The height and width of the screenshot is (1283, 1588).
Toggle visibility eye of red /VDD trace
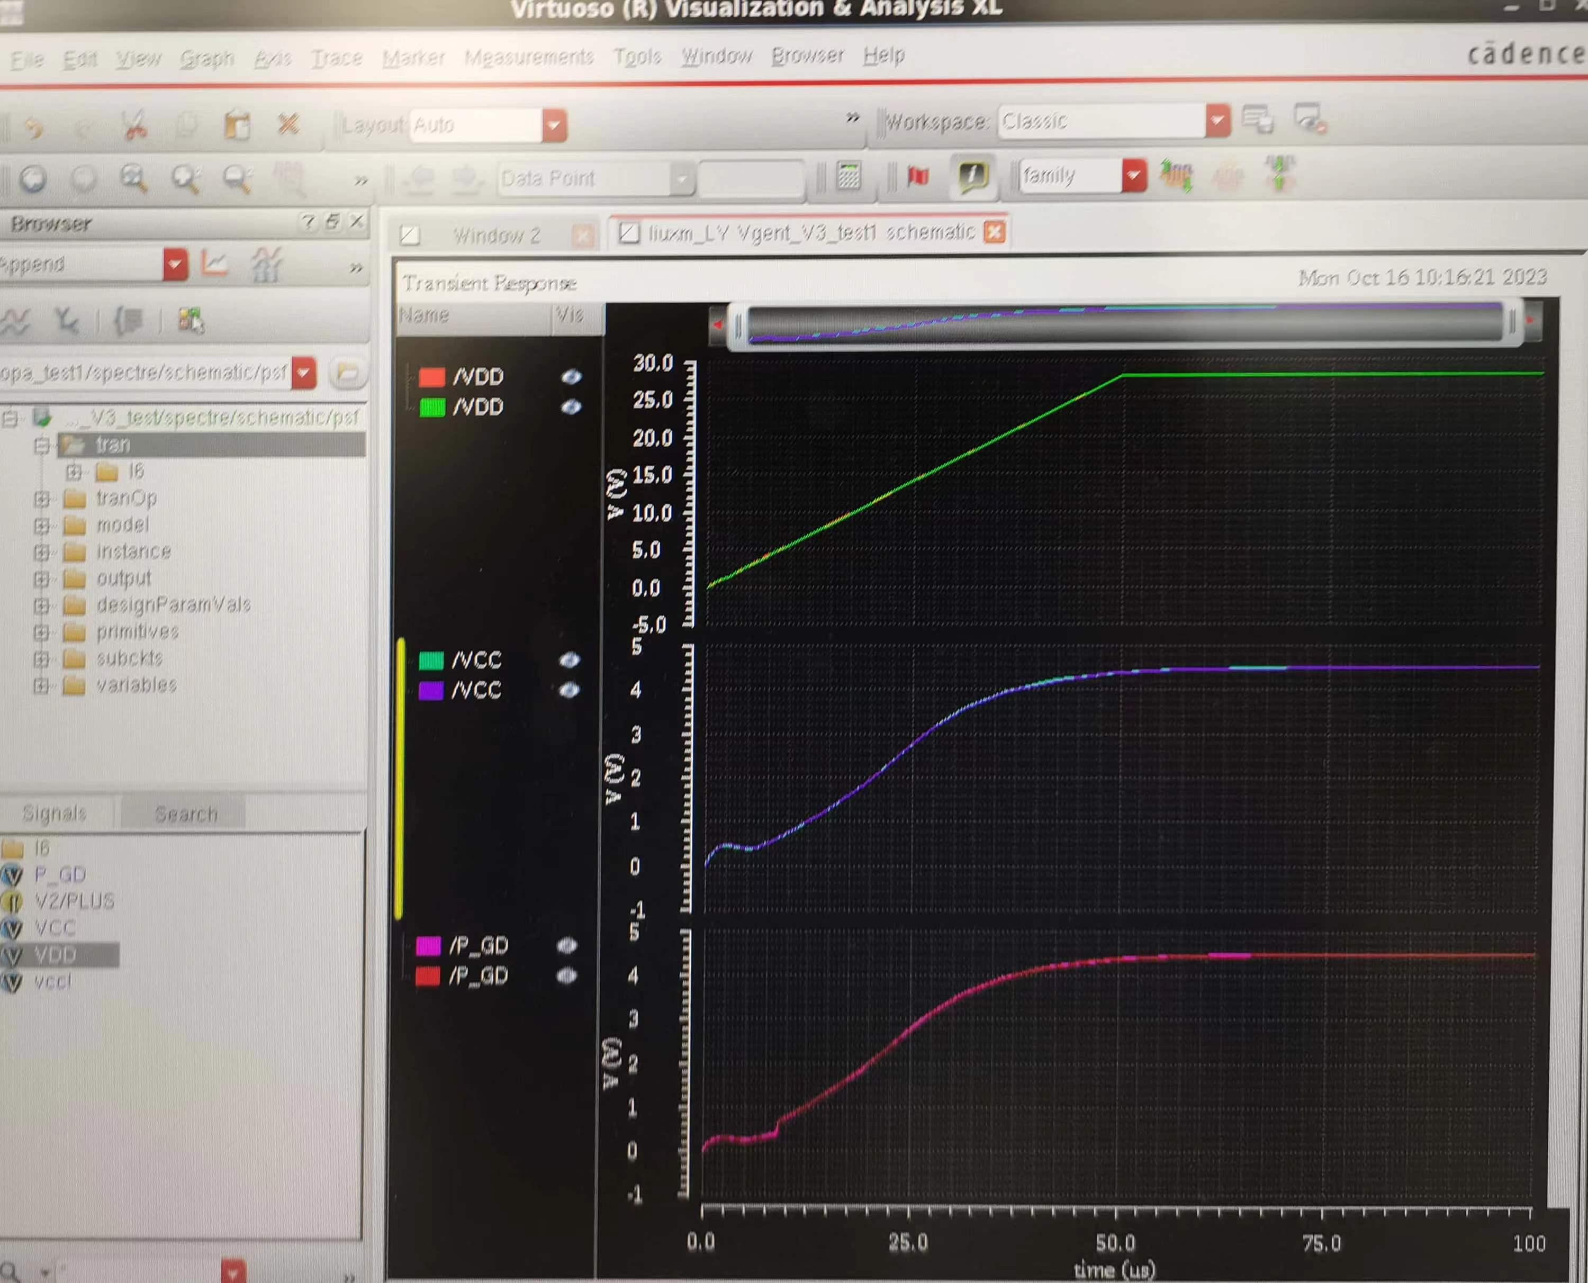(571, 377)
